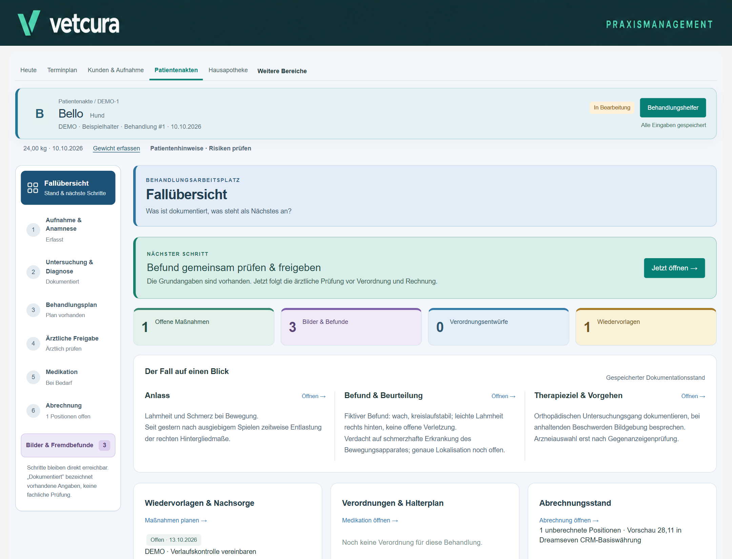Click Öffnen link beside Therapieziel & Vorgehen
Image resolution: width=732 pixels, height=559 pixels.
pos(693,396)
